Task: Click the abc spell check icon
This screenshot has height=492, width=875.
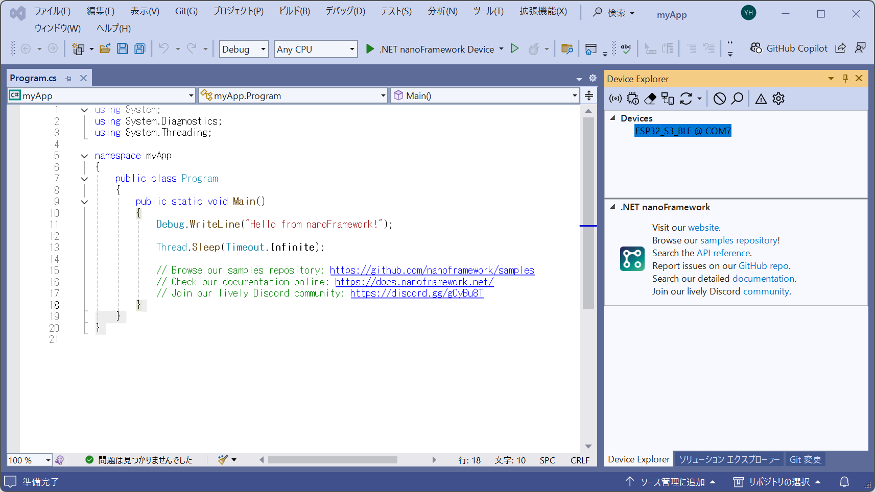Action: pyautogui.click(x=626, y=49)
